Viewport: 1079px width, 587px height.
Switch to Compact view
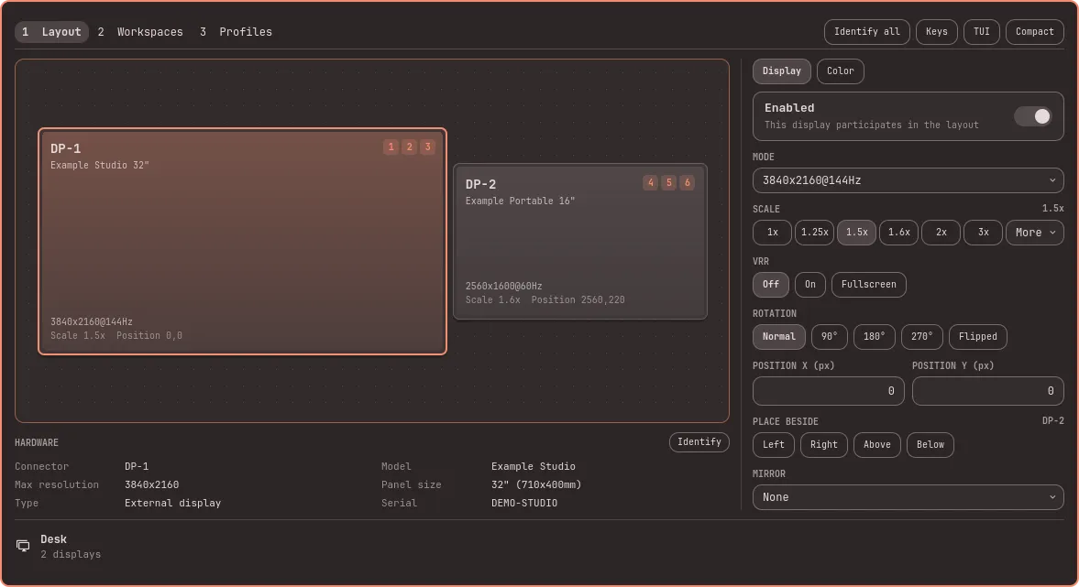coord(1034,32)
